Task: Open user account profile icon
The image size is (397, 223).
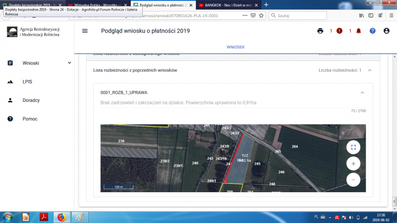Action: (387, 31)
